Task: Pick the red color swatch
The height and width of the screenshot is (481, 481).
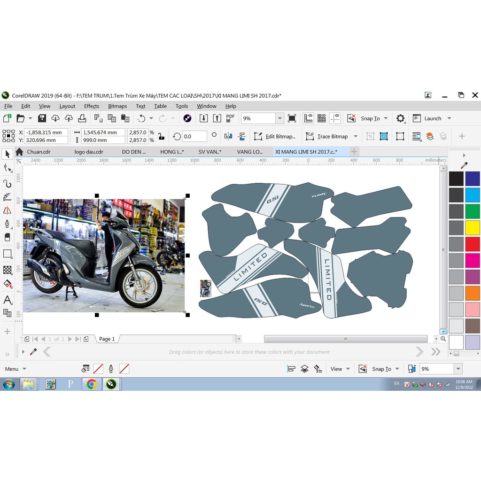Action: coord(472,244)
